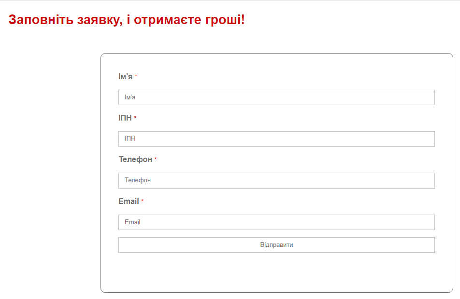
Task: Click the red heading 'Заповніть заявку, і отримаєте гроші!'
Action: (127, 20)
